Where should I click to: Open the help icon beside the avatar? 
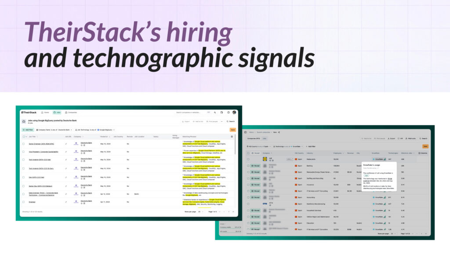[228, 112]
